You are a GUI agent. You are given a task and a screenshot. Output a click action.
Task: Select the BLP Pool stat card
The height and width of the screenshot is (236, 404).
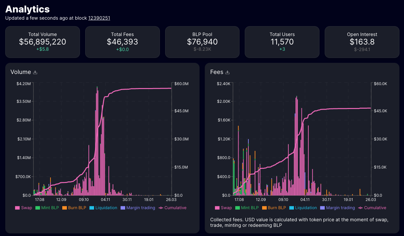202,42
